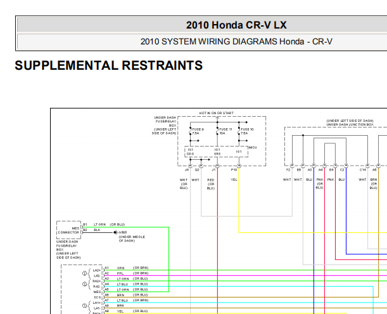Click junction box pin label 'E4'
Screen dimensions: 387x314
point(331,170)
